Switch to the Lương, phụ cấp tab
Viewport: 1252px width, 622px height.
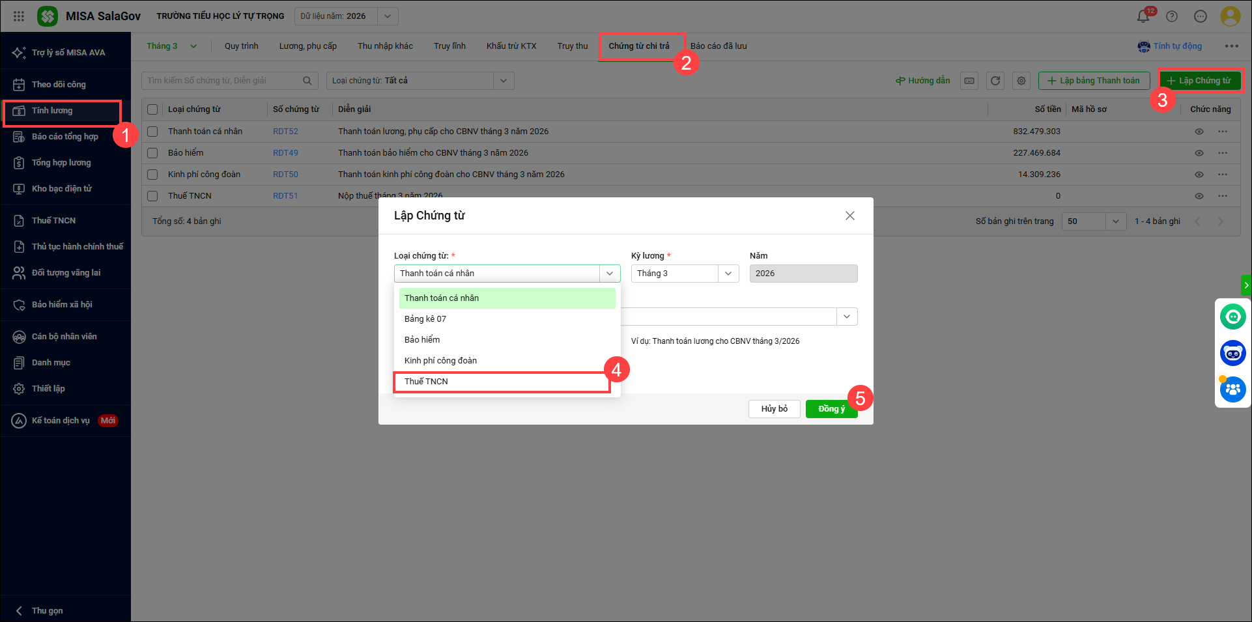pyautogui.click(x=307, y=46)
